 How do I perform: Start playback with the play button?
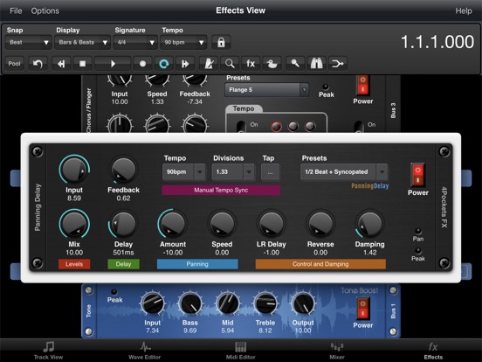[113, 64]
